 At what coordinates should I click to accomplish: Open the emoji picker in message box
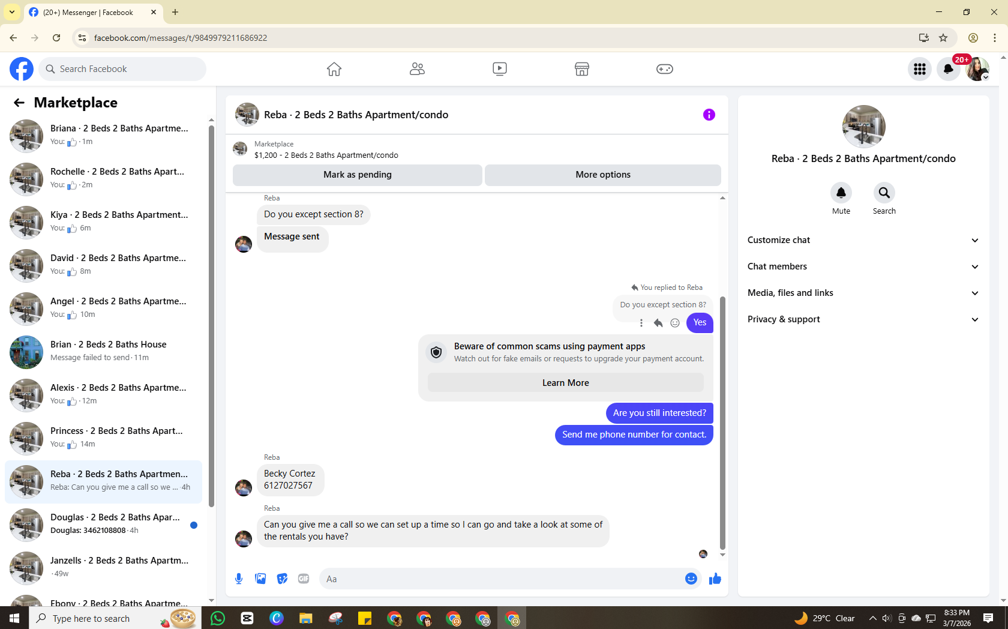(691, 579)
